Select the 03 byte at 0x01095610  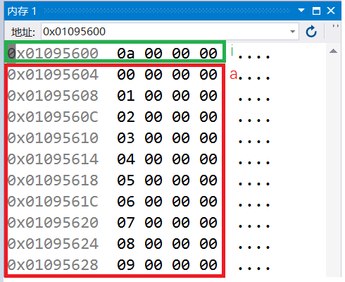pos(126,138)
